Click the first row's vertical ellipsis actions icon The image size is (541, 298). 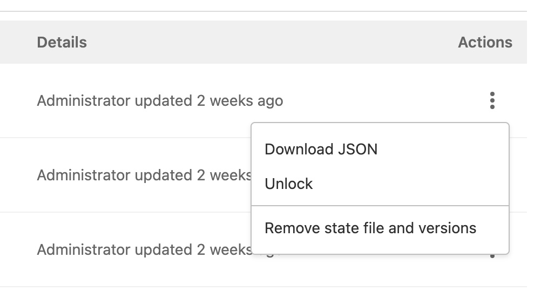pos(492,100)
